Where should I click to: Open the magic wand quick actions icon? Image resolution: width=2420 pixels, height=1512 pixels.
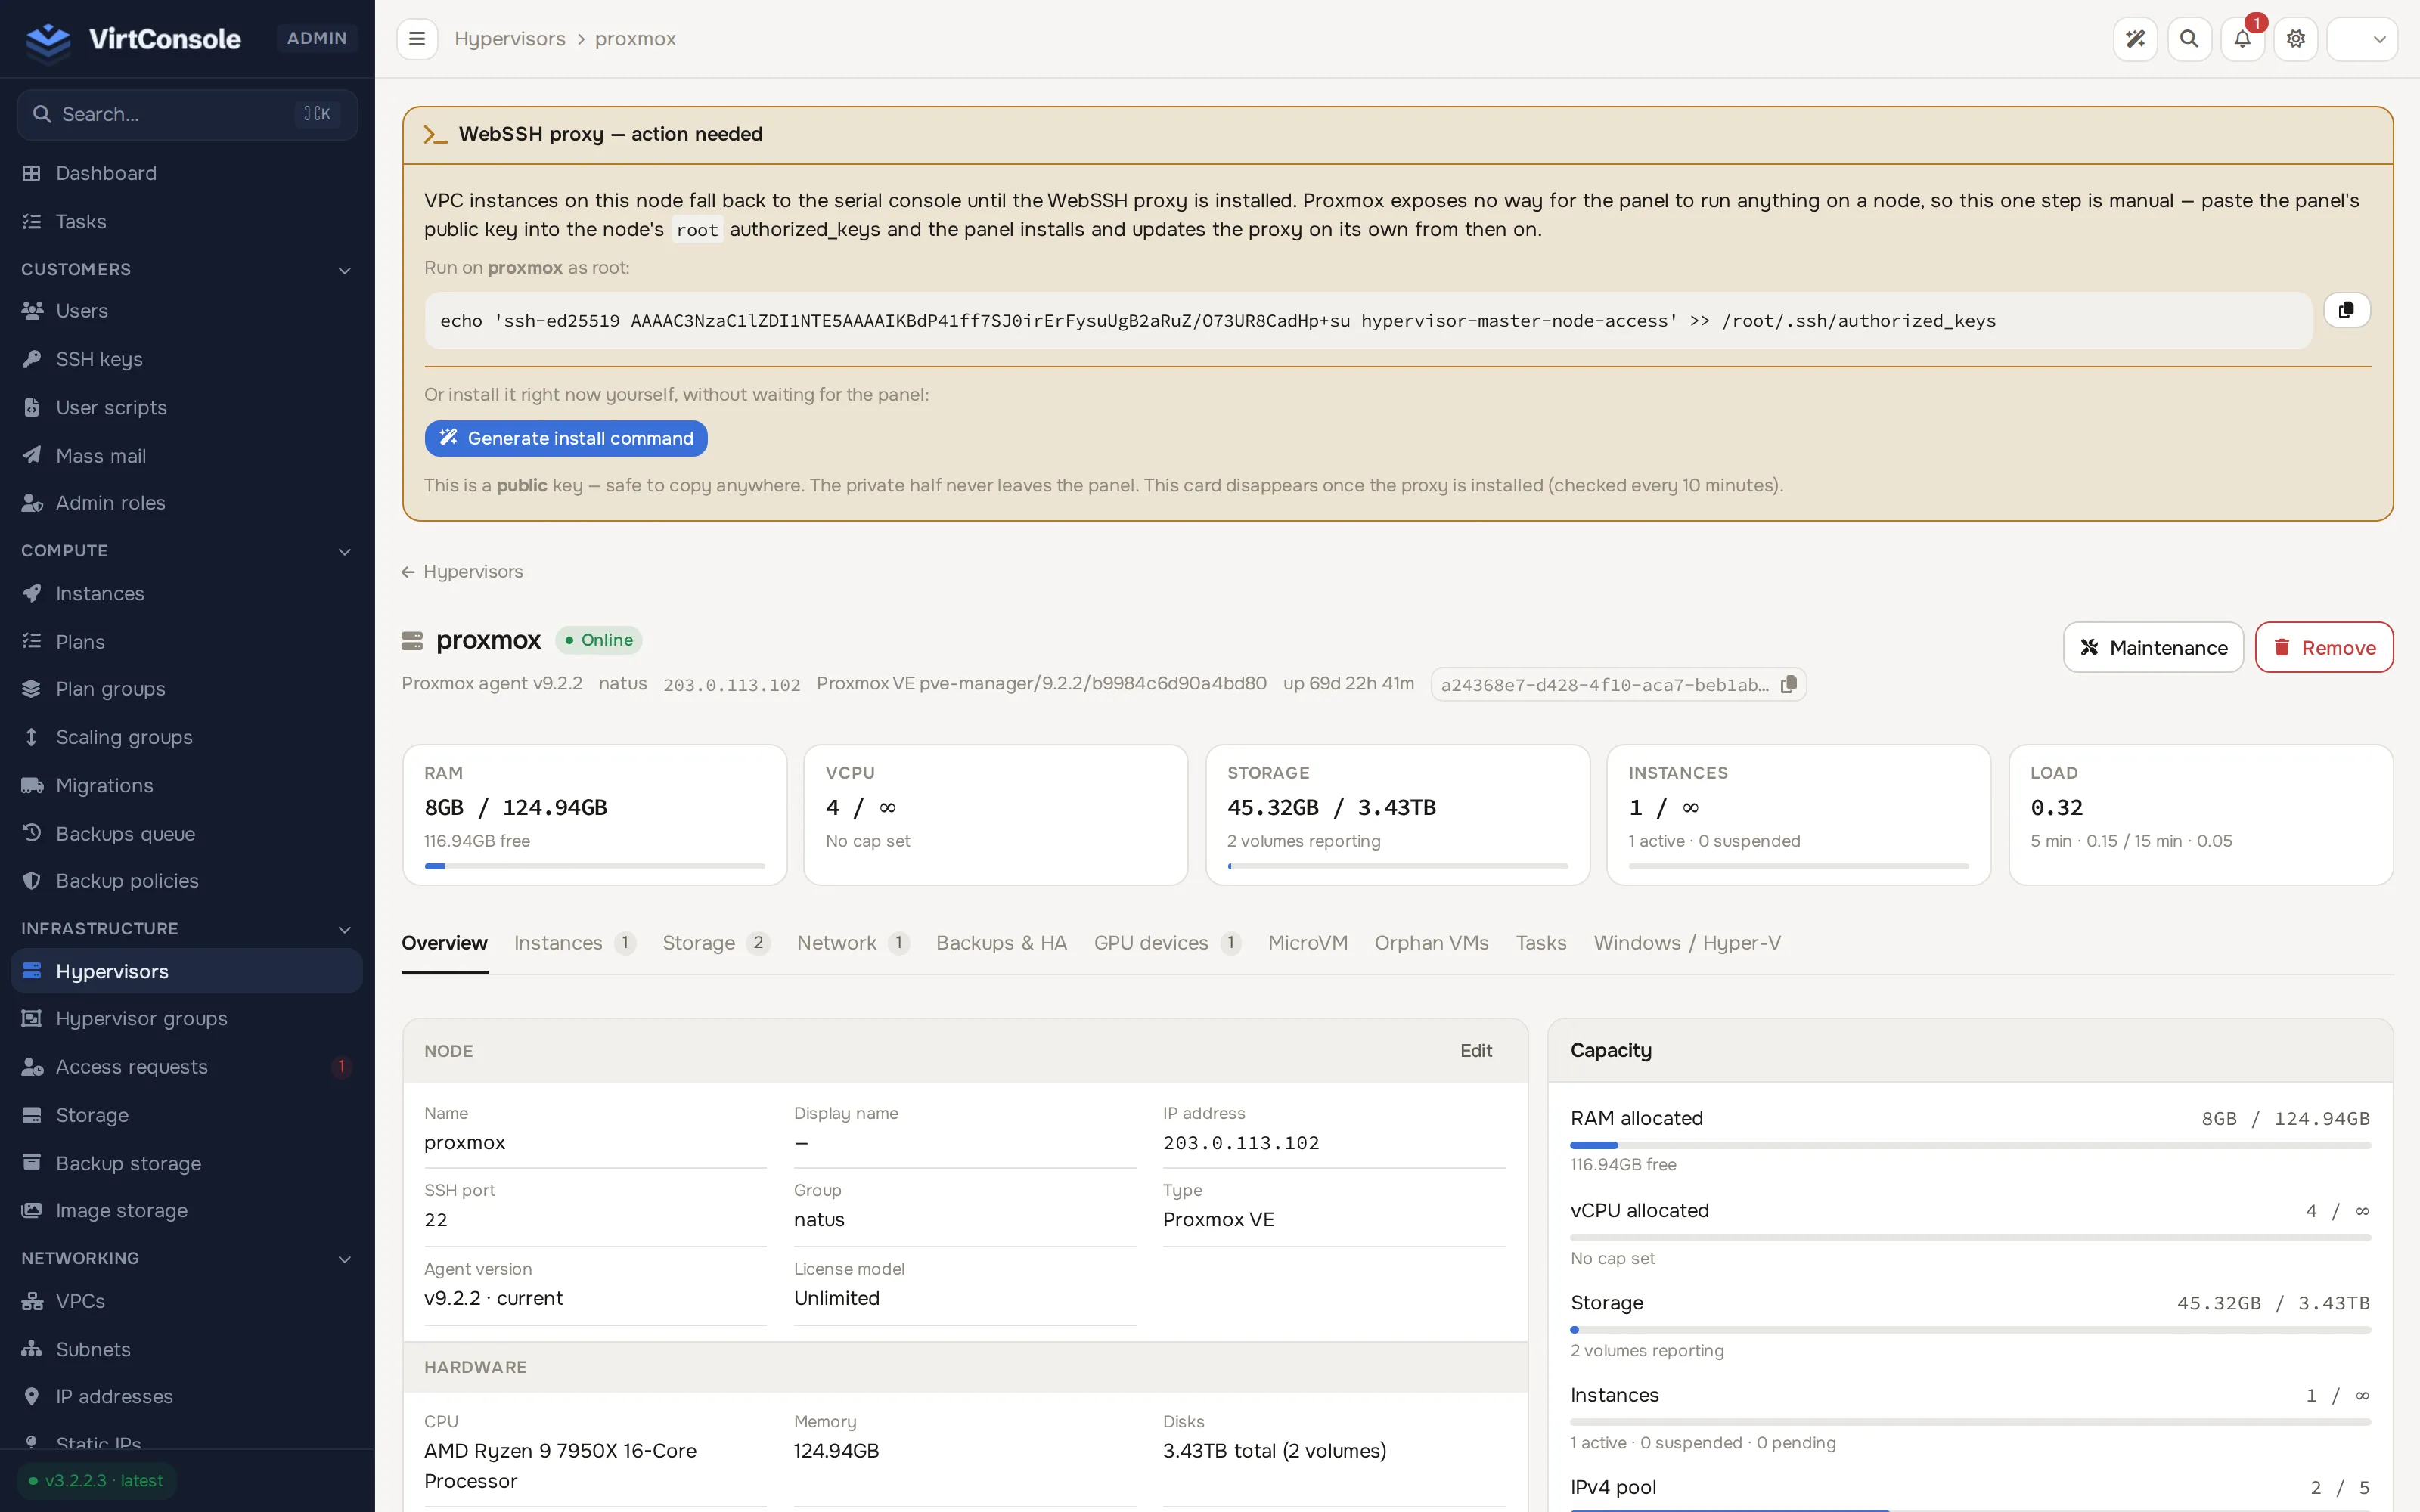pos(2135,39)
